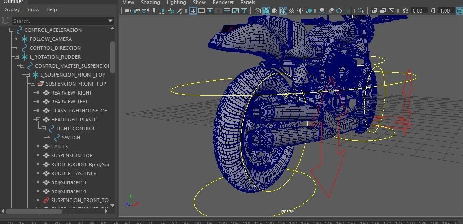
Task: Select FOLLOW_CAMERA in the Outliner
Action: click(51, 39)
